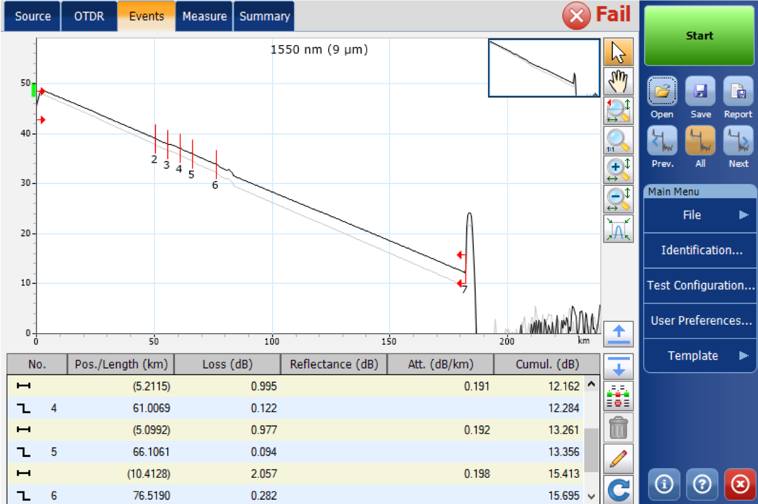The width and height of the screenshot is (758, 504).
Task: Reset zoom to 1:1
Action: tap(618, 140)
